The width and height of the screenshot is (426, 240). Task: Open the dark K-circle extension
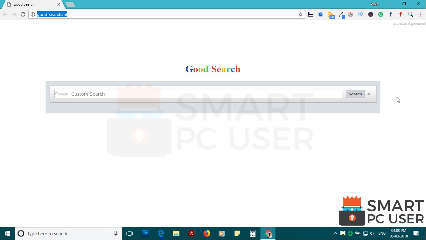point(370,14)
